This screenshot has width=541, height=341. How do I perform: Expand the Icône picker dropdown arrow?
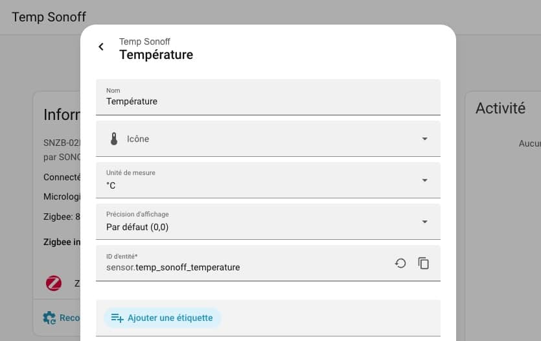pyautogui.click(x=424, y=139)
